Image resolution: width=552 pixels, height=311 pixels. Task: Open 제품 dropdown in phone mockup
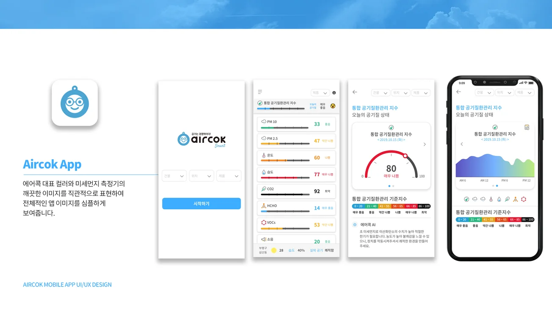(x=524, y=92)
